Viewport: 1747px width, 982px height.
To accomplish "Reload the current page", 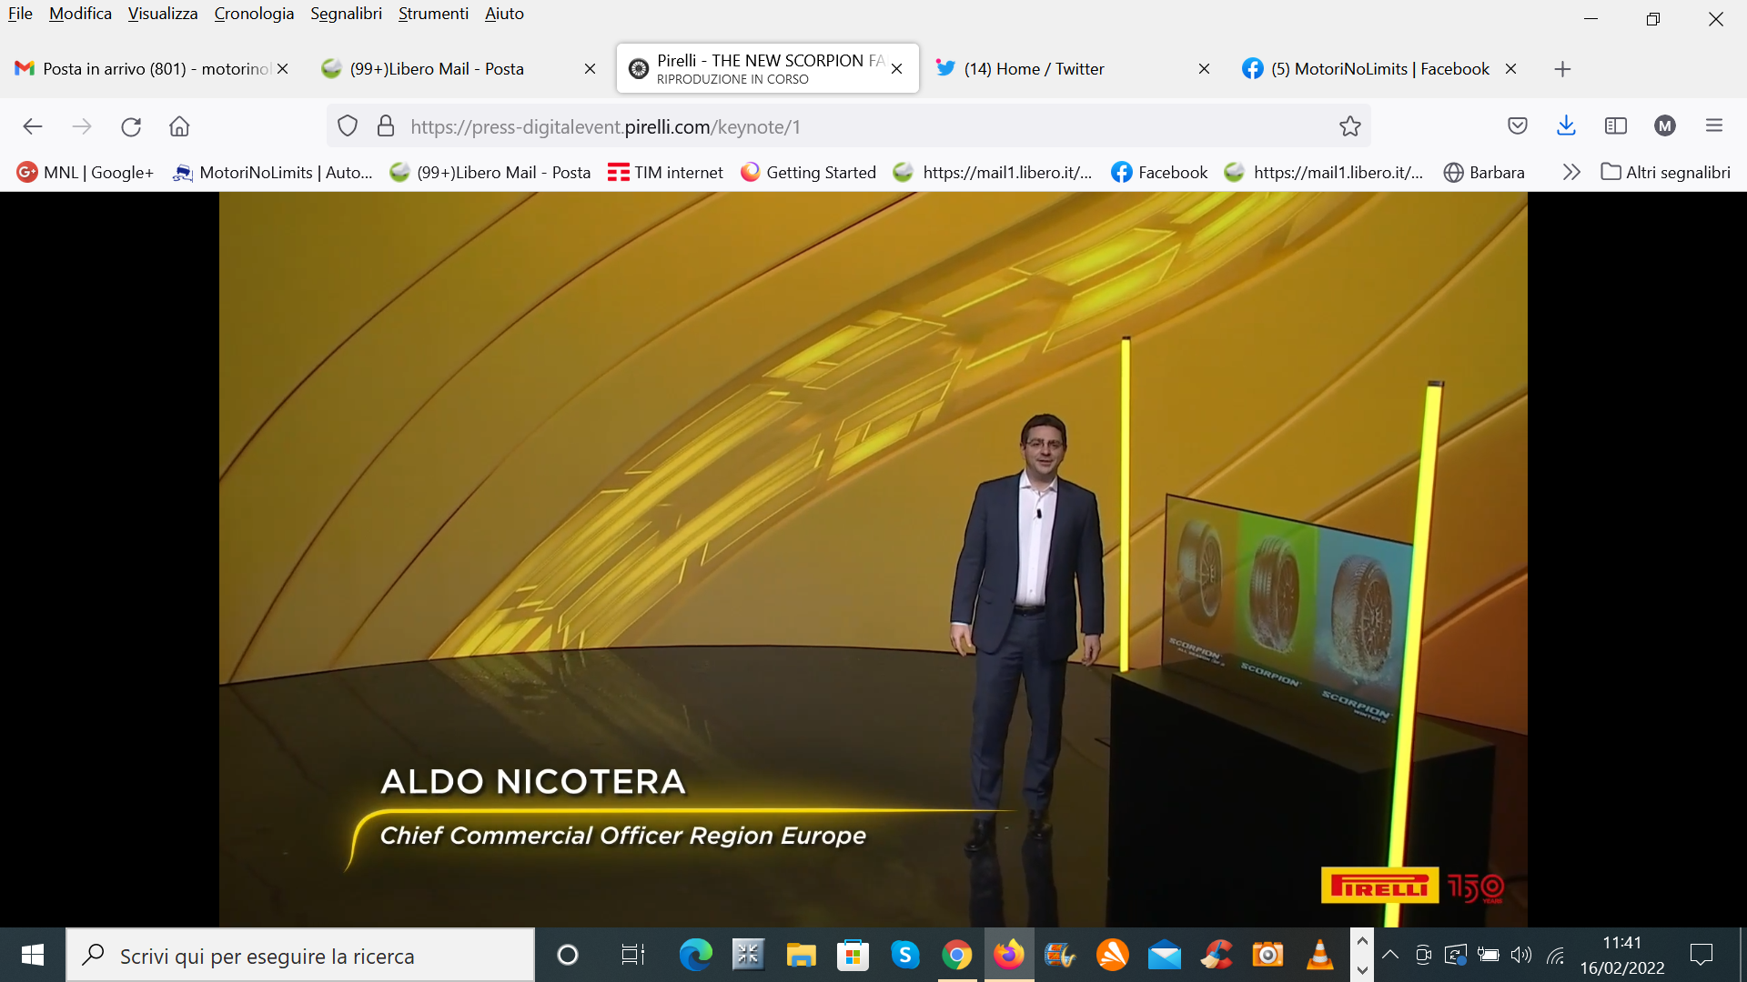I will coord(131,126).
